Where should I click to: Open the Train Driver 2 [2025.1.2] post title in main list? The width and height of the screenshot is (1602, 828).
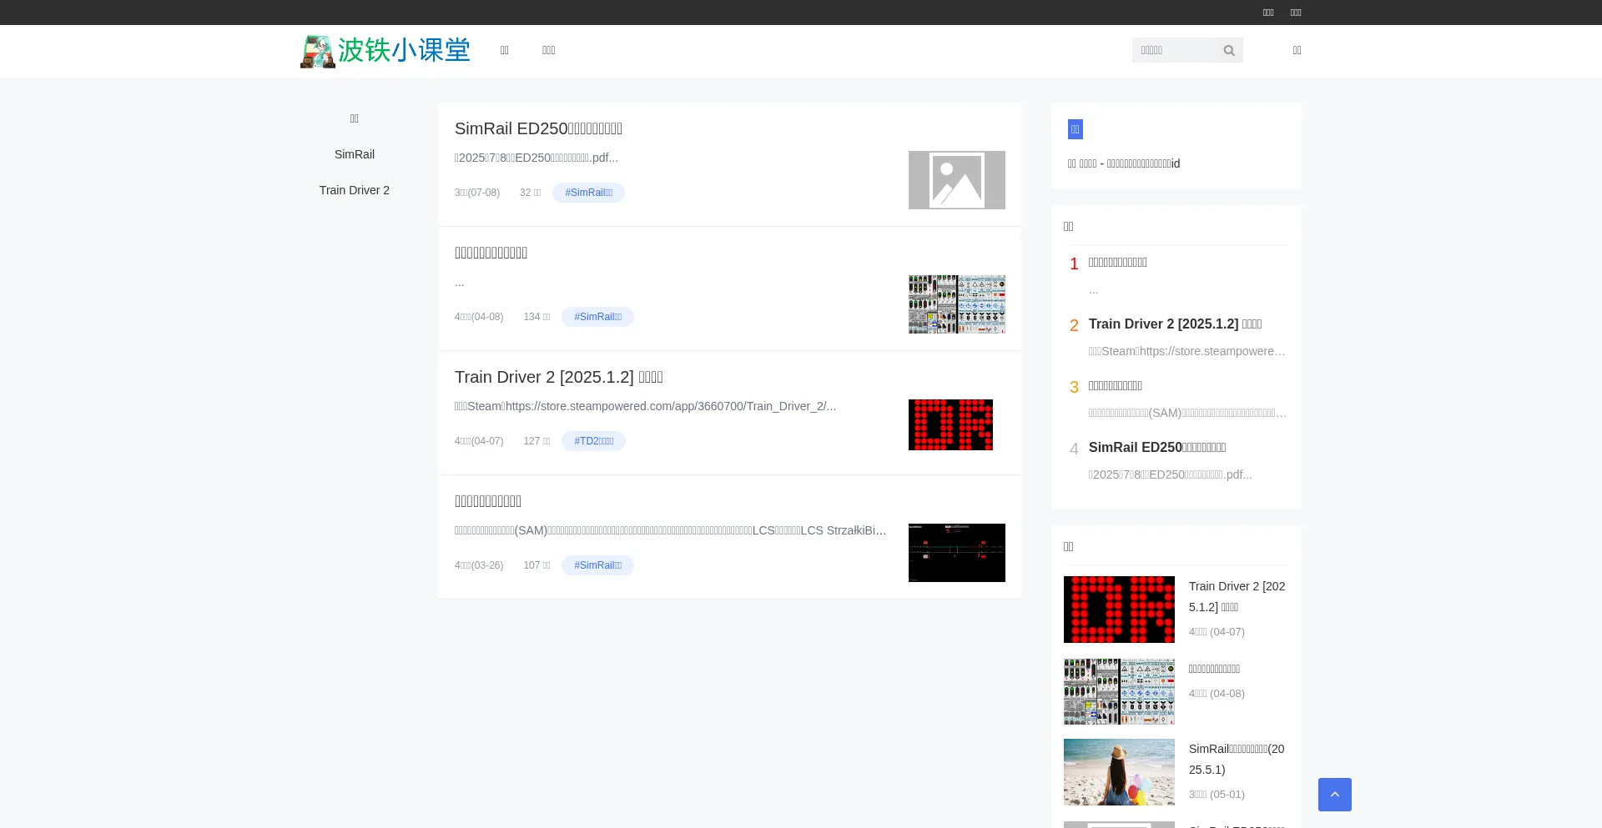pyautogui.click(x=559, y=377)
